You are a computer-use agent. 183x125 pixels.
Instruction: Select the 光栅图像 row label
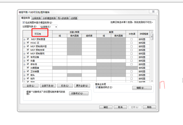(35, 68)
